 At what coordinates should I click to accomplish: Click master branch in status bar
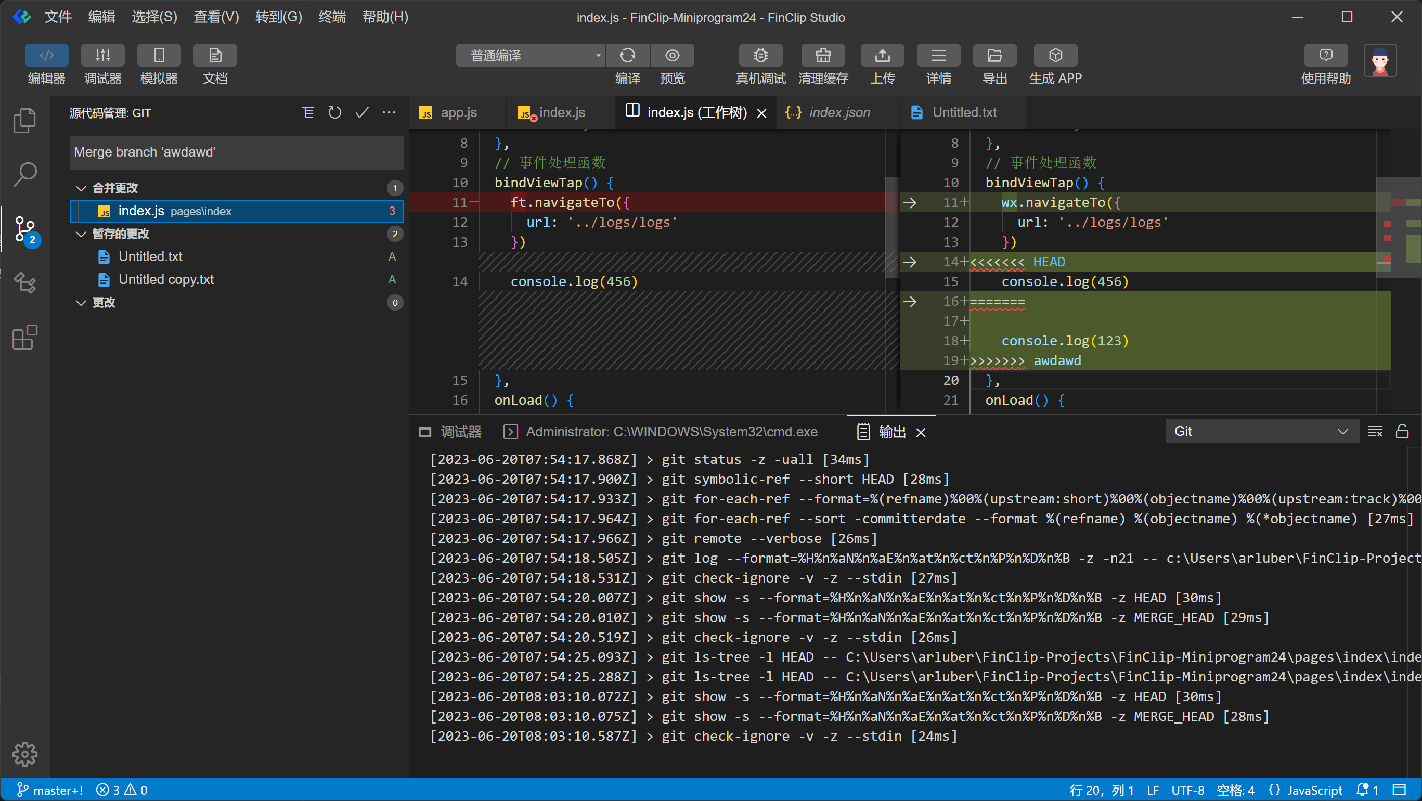tap(51, 790)
